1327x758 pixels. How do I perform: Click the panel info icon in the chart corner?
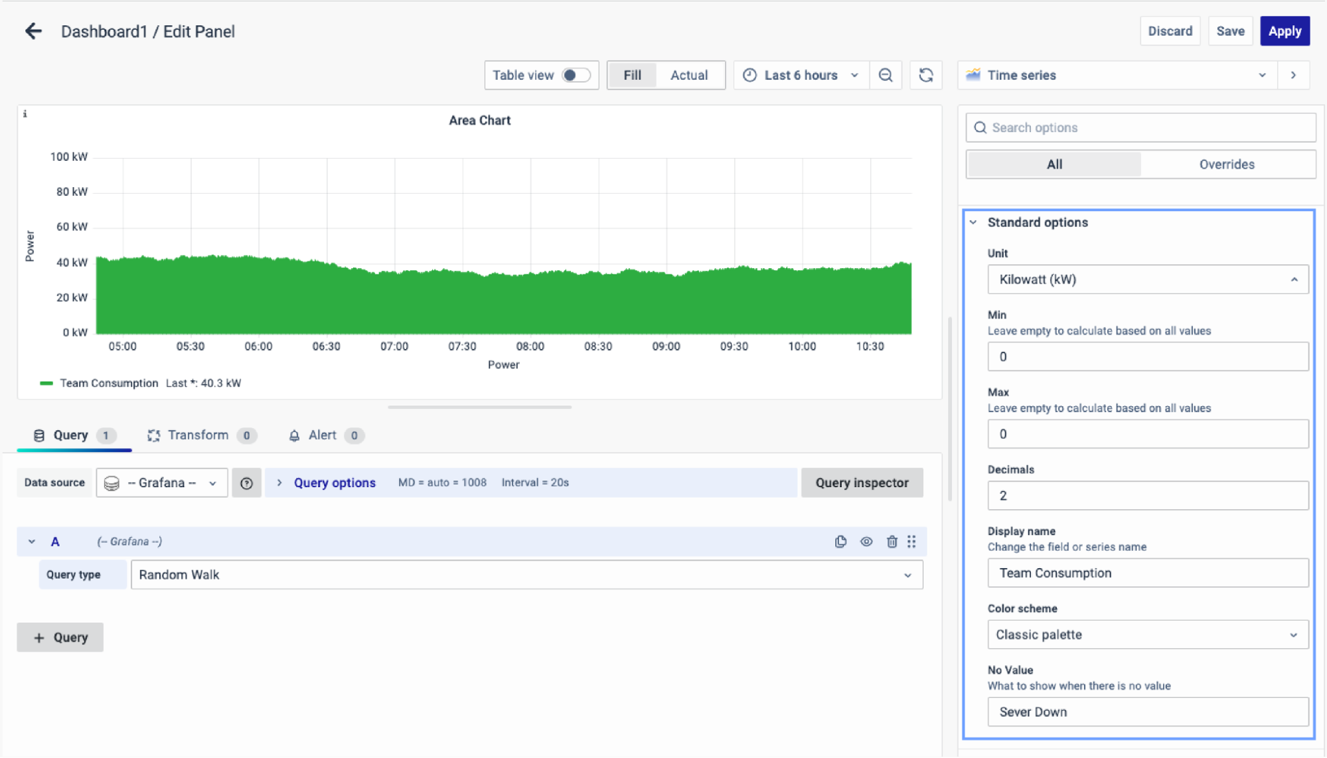(25, 114)
